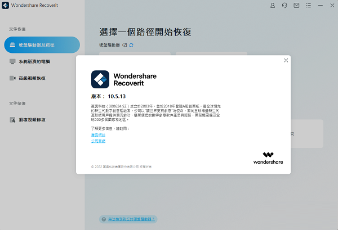Viewport: 338px width, 230px height.
Task: Close the Wondershare Recoverit main window
Action: click(332, 6)
